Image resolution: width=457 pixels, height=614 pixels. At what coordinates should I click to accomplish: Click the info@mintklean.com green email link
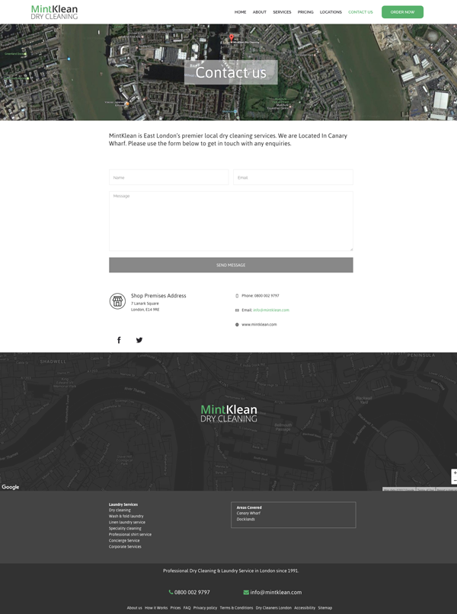click(x=271, y=310)
